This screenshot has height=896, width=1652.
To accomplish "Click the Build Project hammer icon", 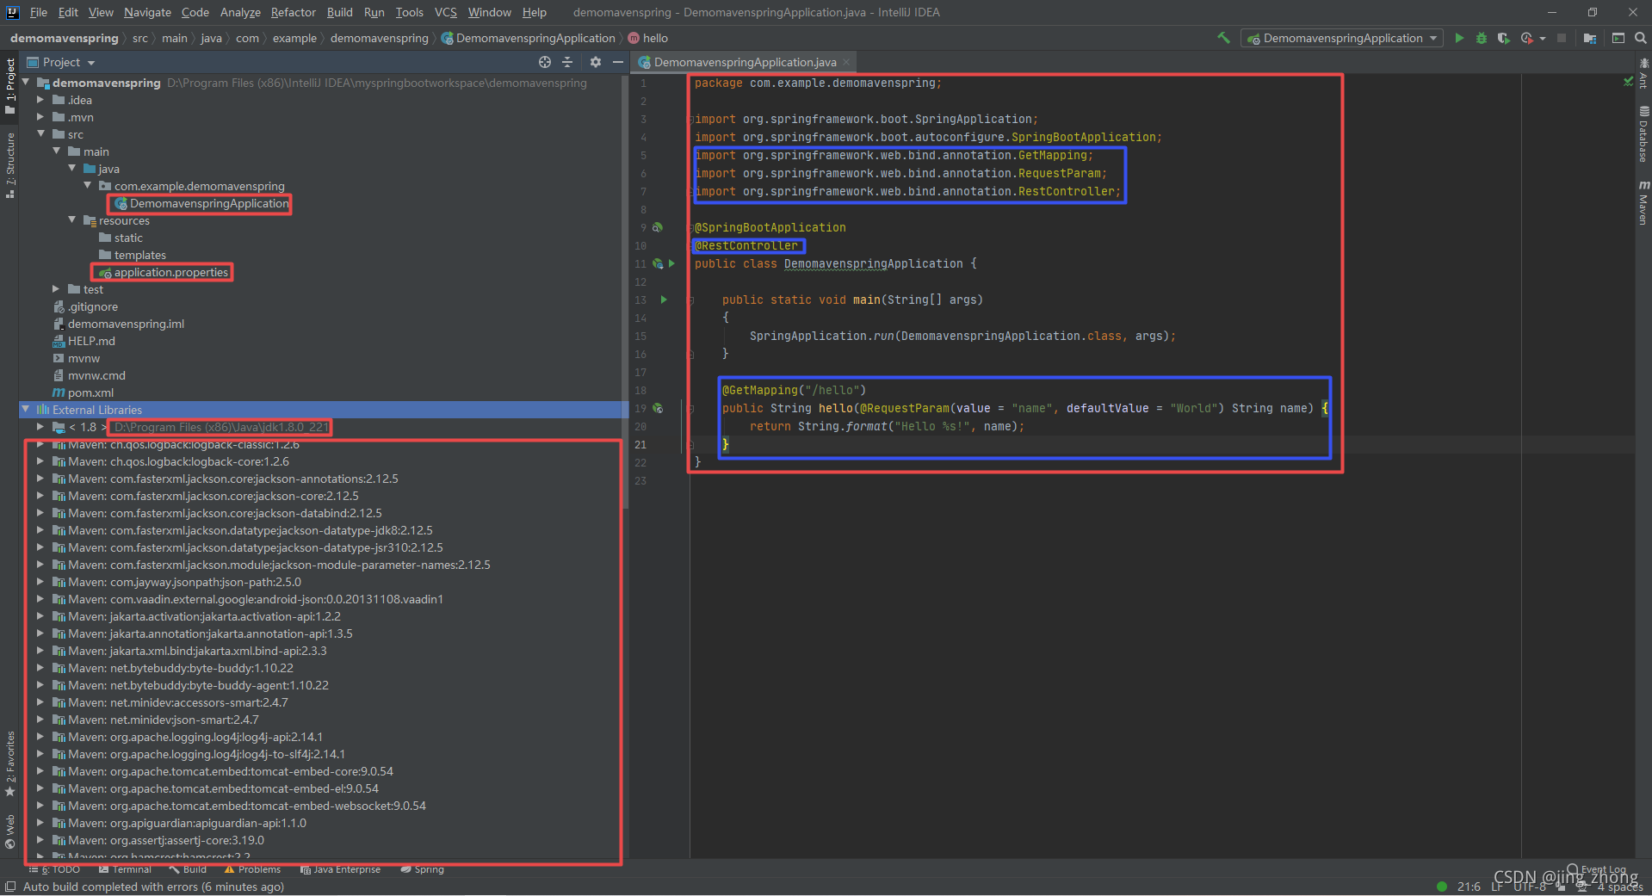I will click(1223, 38).
